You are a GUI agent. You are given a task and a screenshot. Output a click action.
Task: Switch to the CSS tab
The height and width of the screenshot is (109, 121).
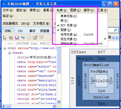(20, 31)
